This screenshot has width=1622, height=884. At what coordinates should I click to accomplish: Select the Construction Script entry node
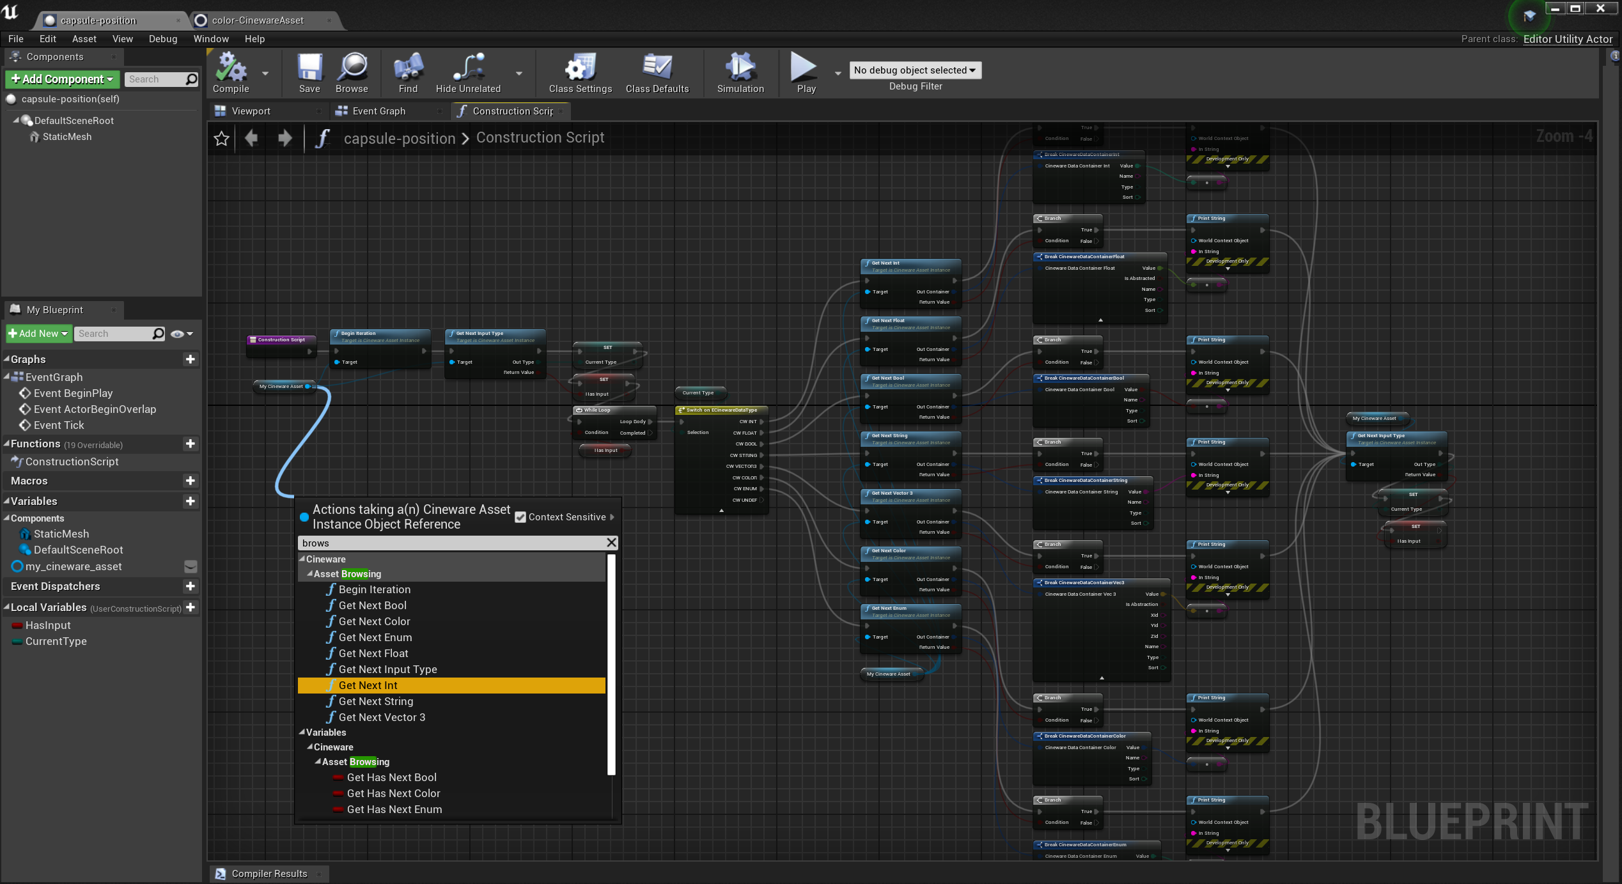pyautogui.click(x=281, y=346)
